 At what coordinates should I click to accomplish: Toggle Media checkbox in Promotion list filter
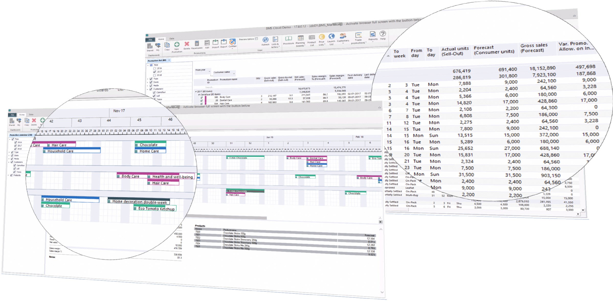coord(151,85)
